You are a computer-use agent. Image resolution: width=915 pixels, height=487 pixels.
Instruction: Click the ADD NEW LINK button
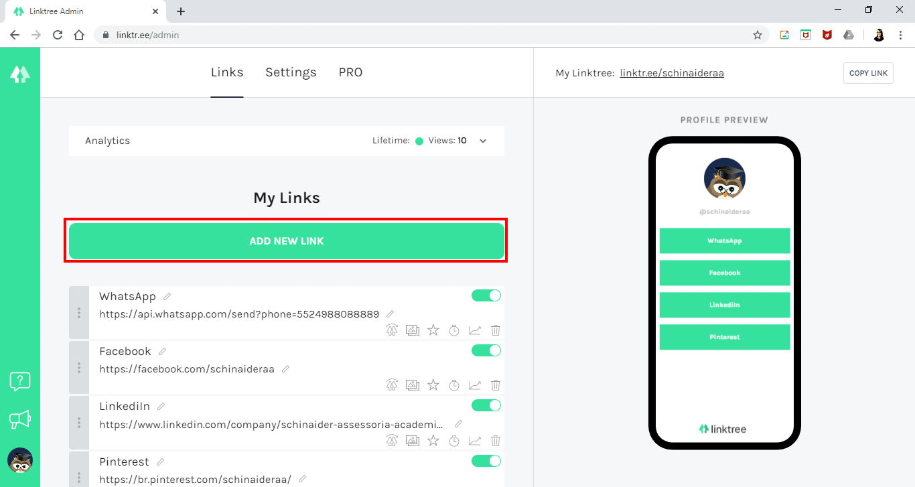pos(287,241)
